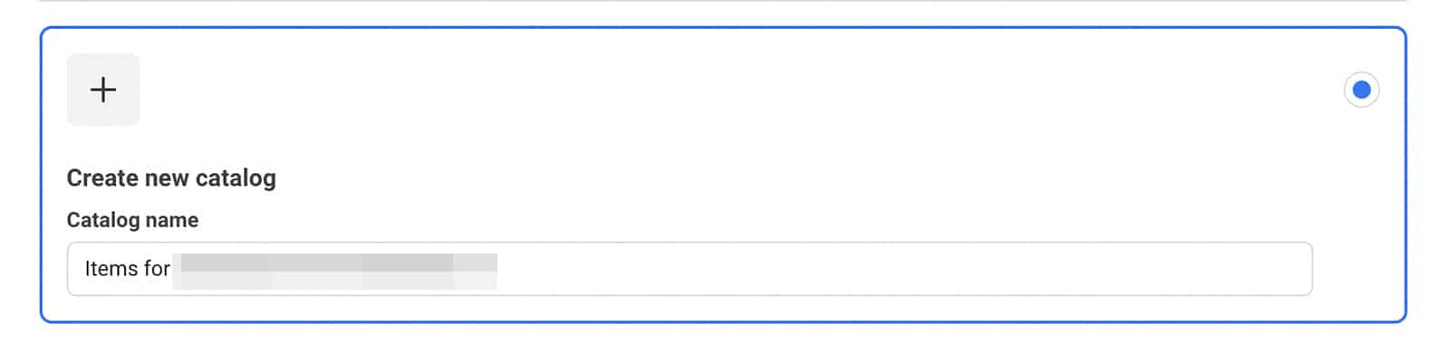
Task: Click the "Catalog name" field label
Action: click(132, 220)
